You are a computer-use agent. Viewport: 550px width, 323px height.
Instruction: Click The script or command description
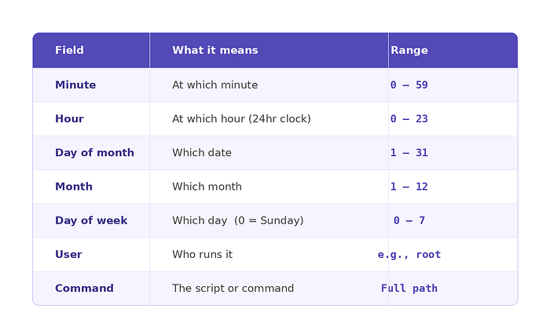click(233, 288)
